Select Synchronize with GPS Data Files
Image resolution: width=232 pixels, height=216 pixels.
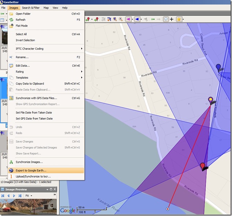[x=36, y=98]
